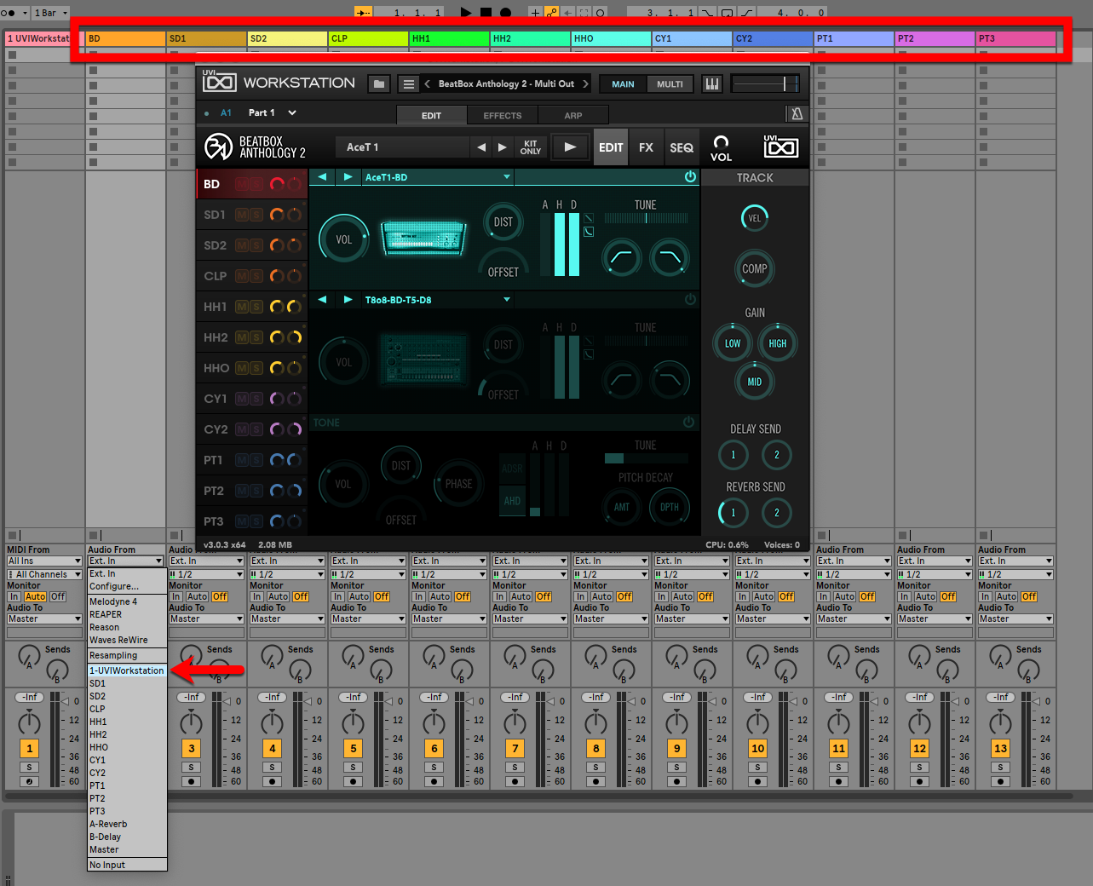Click the Ableton transport Stop button
This screenshot has height=886, width=1093.
486,12
